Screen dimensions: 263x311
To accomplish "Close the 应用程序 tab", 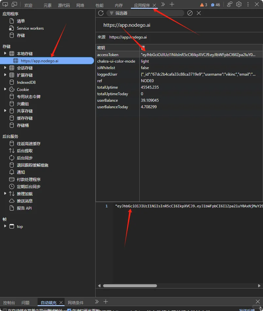I will pyautogui.click(x=154, y=5).
